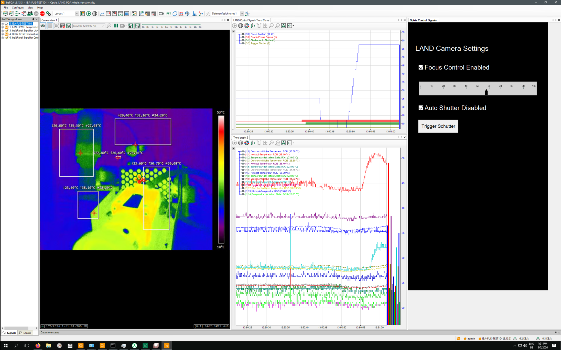Viewport: 561px width, 350px height.
Task: Click the color wheel in Trend graph 2
Action: (247, 143)
